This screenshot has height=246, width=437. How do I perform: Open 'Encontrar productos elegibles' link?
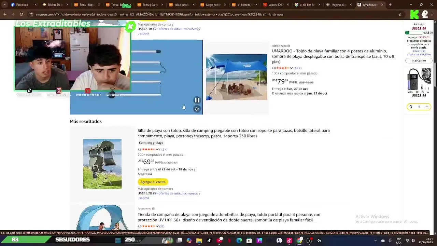coord(419,53)
